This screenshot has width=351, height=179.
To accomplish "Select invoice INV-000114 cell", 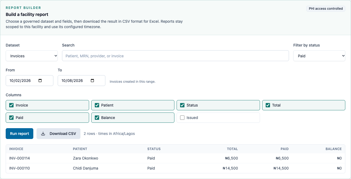I will 19,158.
